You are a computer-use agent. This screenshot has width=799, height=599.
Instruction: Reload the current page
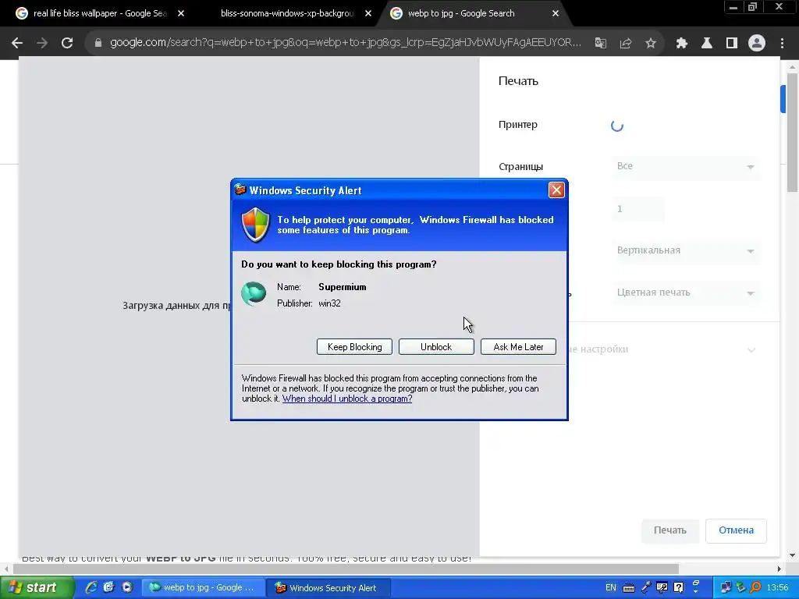tap(67, 44)
